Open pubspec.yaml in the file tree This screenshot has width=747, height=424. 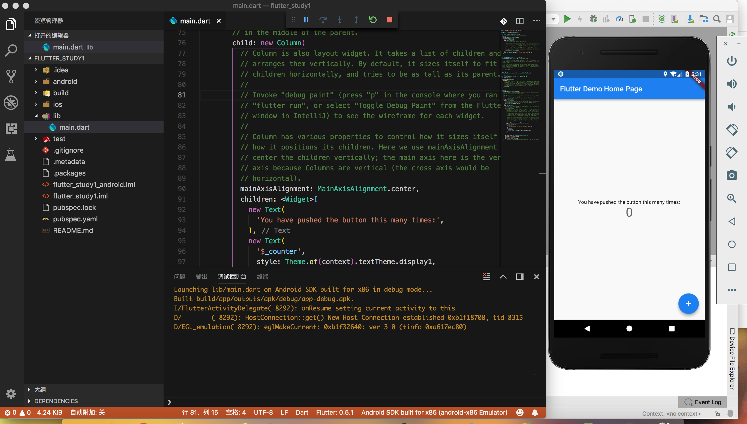tap(75, 219)
